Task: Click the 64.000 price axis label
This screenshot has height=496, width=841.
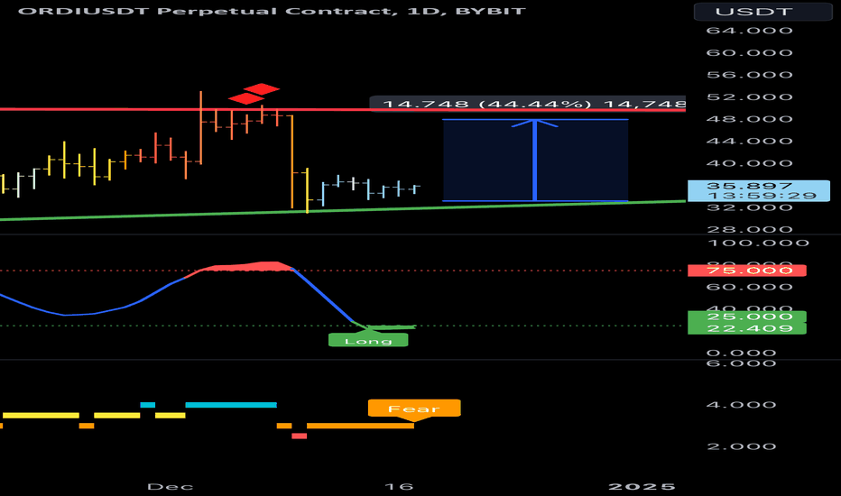Action: coord(749,31)
